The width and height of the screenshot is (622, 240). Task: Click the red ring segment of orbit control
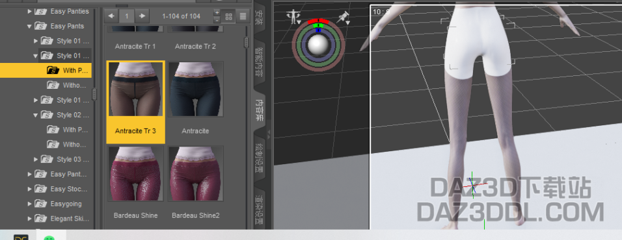pyautogui.click(x=318, y=21)
